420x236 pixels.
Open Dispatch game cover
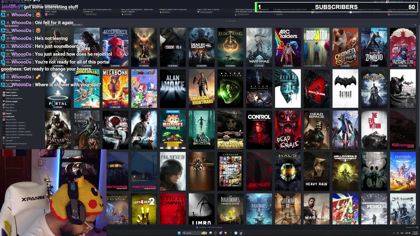[x=317, y=47]
